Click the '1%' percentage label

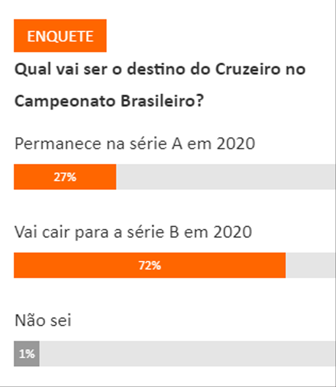click(27, 354)
